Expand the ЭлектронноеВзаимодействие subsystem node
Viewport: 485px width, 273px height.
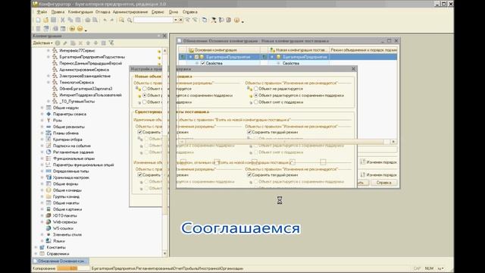pyautogui.click(x=48, y=76)
